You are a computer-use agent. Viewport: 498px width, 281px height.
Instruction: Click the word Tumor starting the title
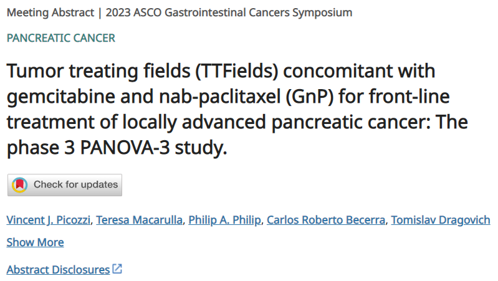click(x=36, y=70)
